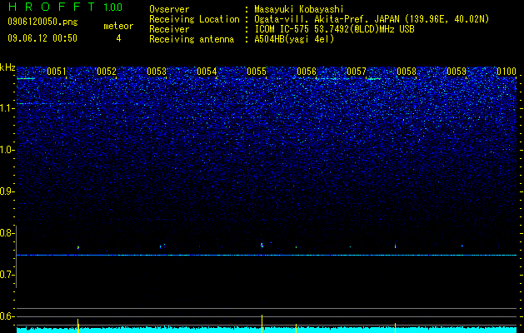Click the Receiving Location value text
The image size is (524, 333).
point(372,19)
